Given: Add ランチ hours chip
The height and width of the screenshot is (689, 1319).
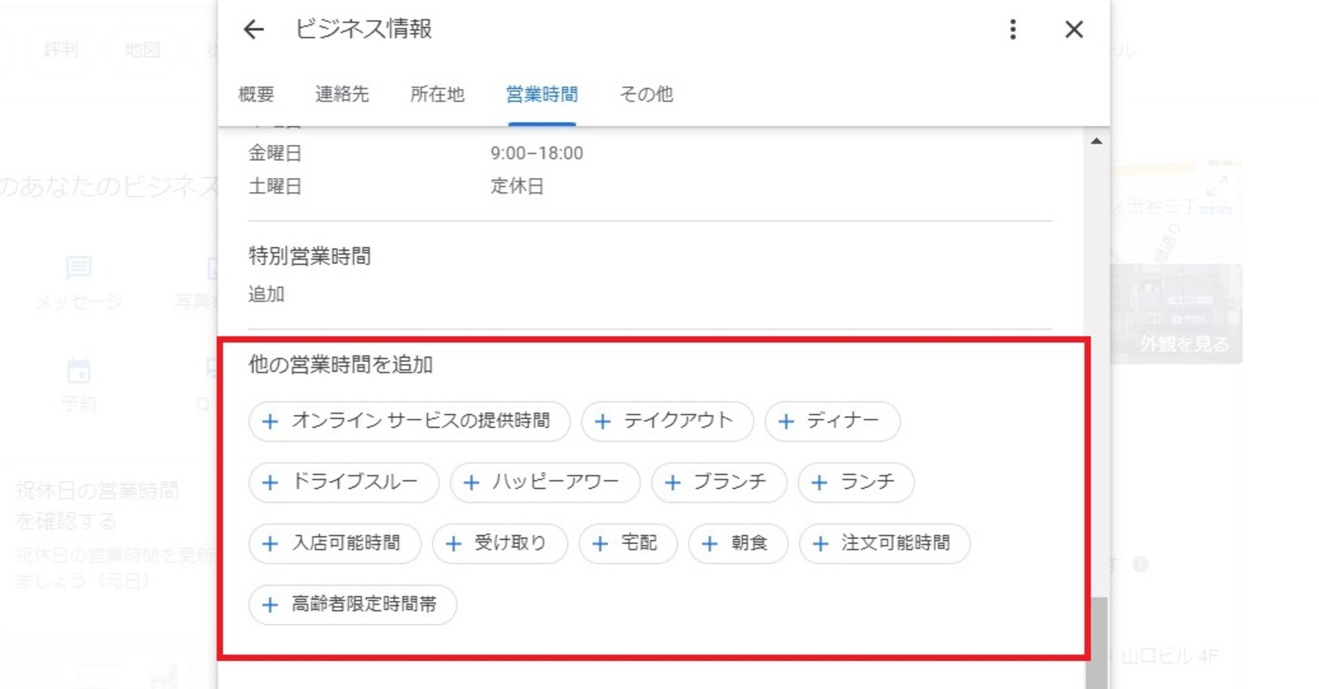Looking at the screenshot, I should coord(856,482).
